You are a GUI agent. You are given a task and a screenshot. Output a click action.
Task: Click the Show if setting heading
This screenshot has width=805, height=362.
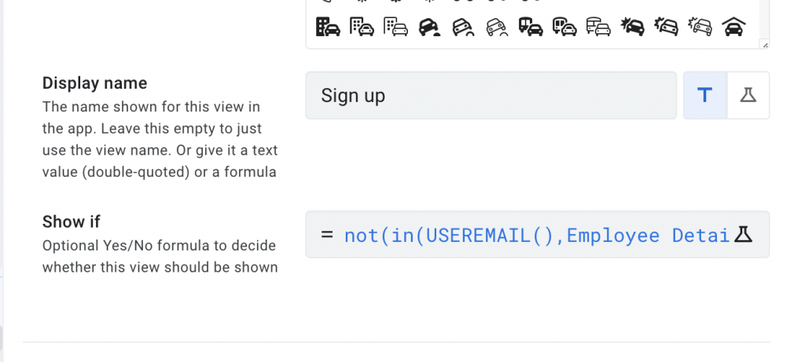(x=72, y=221)
